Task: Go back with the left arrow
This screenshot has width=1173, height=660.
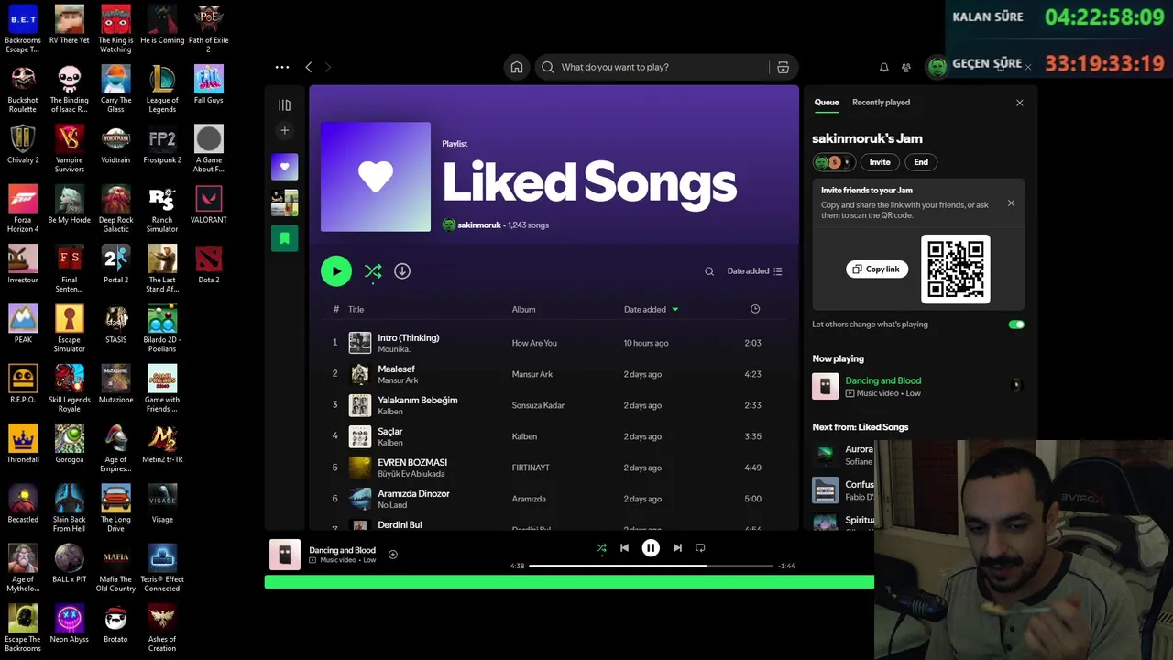Action: coord(309,67)
